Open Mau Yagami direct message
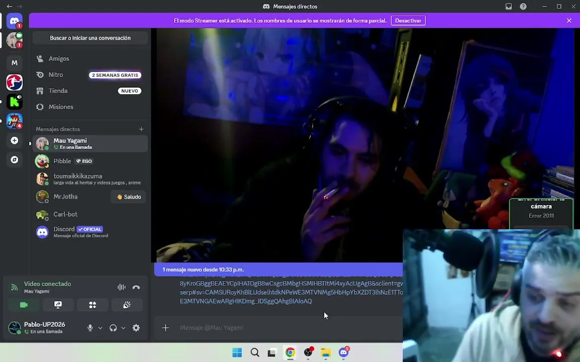Screen dimensions: 580x362 coord(90,144)
